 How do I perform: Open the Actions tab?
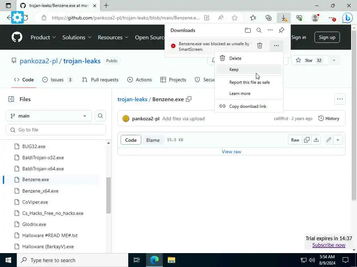click(139, 80)
